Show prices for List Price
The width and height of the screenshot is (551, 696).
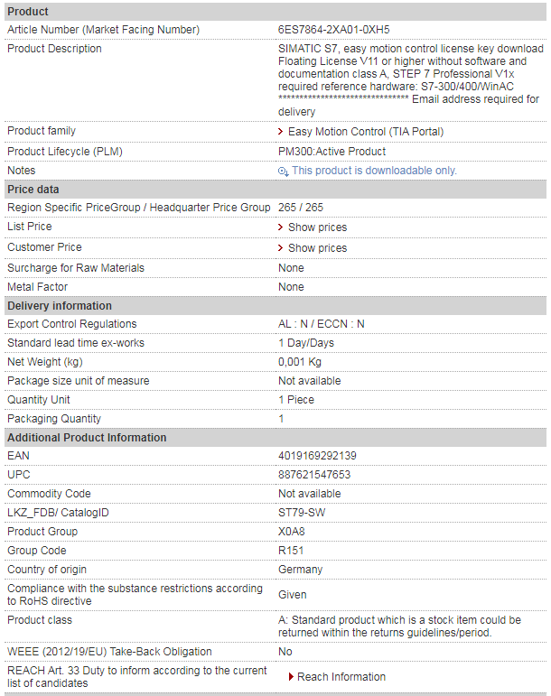(317, 227)
